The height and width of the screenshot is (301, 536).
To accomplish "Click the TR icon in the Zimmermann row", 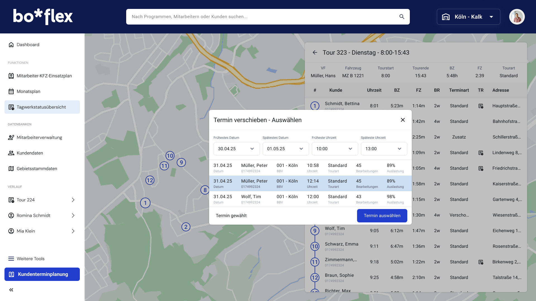I will pyautogui.click(x=481, y=262).
